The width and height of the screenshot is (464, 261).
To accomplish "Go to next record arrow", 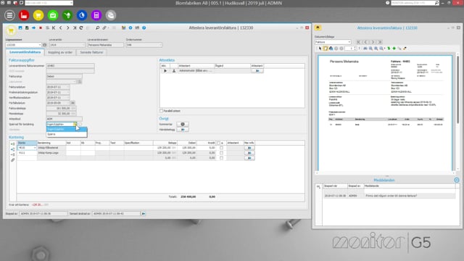I will (x=67, y=28).
